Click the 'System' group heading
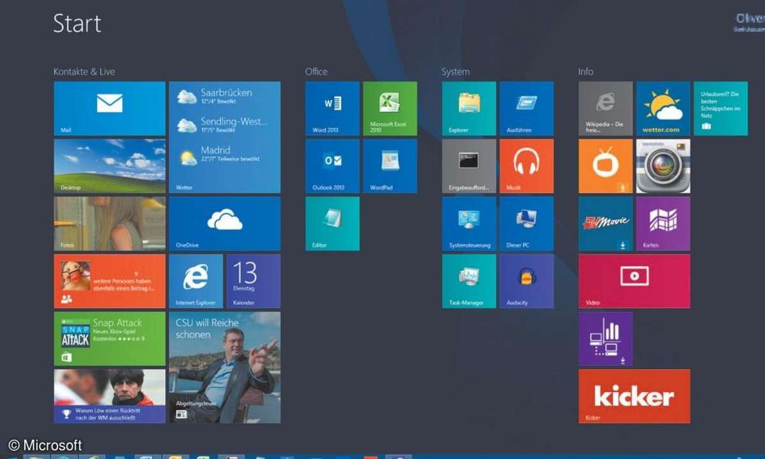The image size is (765, 459). tap(455, 71)
